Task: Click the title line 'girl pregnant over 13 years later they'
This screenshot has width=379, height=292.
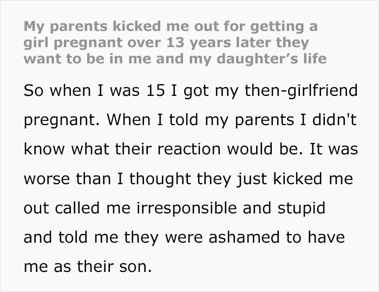Action: coord(166,43)
